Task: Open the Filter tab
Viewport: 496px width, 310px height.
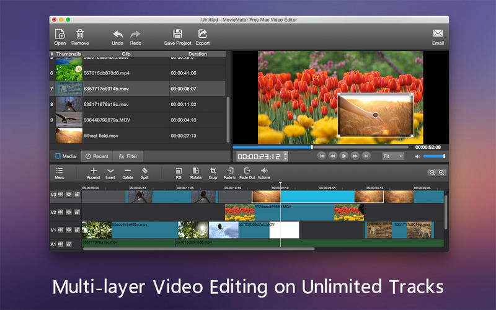Action: click(x=128, y=156)
